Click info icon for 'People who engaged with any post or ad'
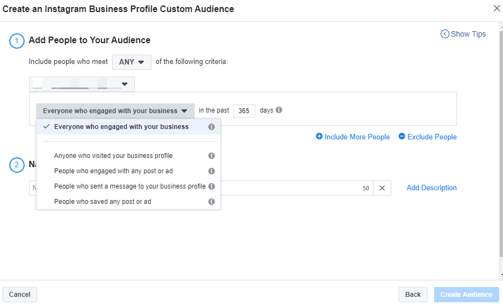 212,171
